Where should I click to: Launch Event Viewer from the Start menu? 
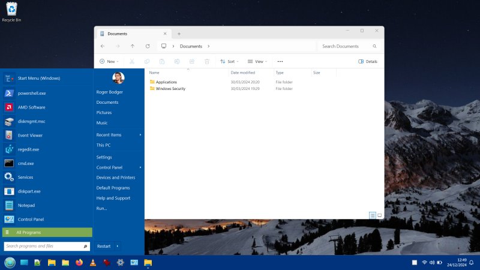pyautogui.click(x=30, y=136)
